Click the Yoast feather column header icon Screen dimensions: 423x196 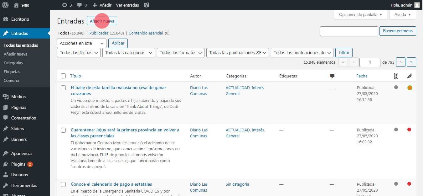click(x=409, y=76)
